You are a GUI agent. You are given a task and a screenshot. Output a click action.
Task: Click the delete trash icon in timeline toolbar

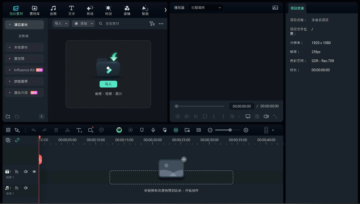[56, 130]
